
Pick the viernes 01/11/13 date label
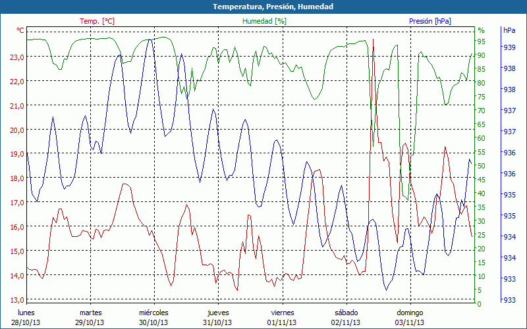(x=282, y=317)
